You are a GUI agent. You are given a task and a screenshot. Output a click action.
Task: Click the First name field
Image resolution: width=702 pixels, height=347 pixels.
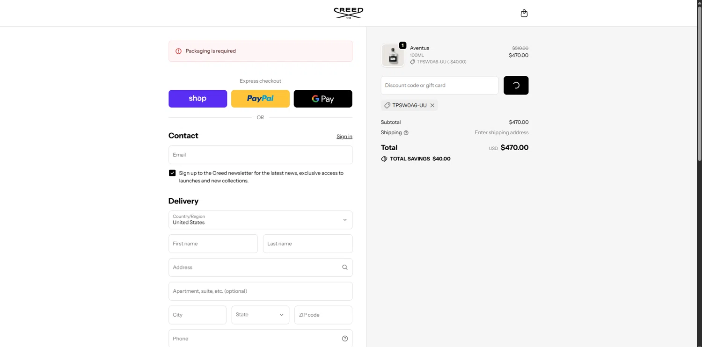click(213, 244)
